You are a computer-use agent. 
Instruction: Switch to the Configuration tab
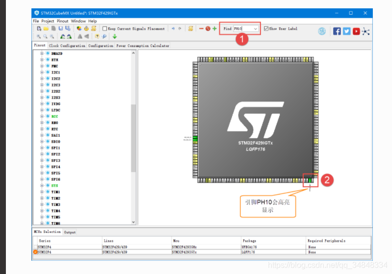101,46
